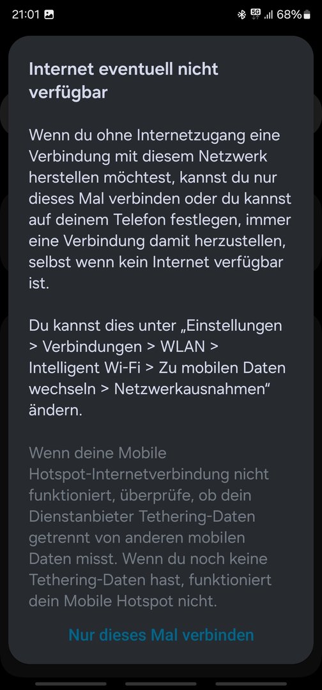This screenshot has height=690, width=322.
Task: Tap 'Wenn du ohne Internetzugang eine' line
Action: pyautogui.click(x=155, y=135)
